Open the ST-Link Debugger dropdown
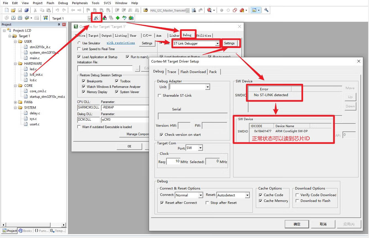Viewport: 369px width, 238px height. (x=217, y=44)
